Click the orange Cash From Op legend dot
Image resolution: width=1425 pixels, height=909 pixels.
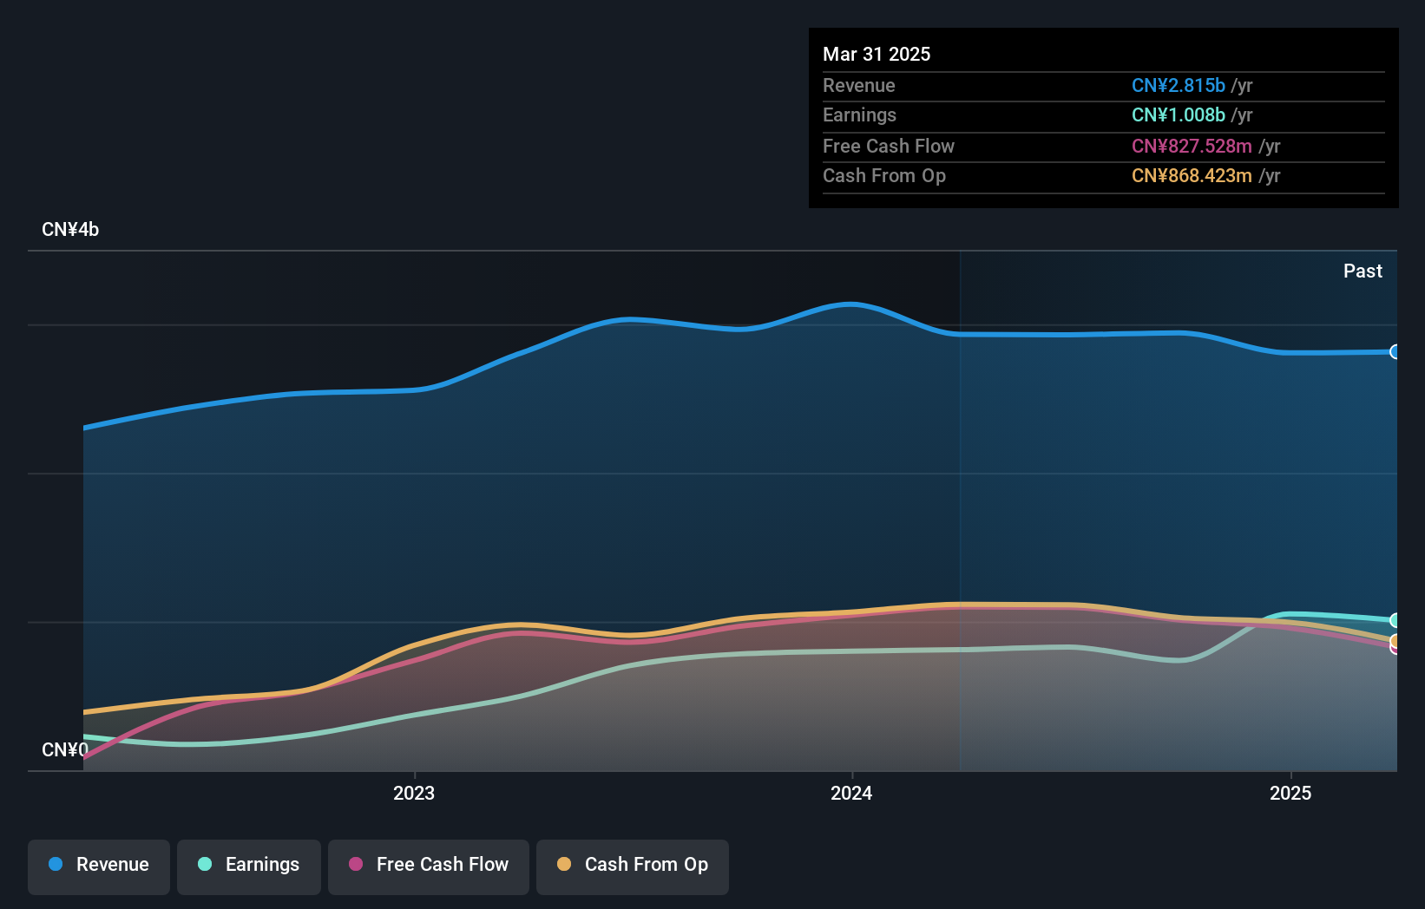(x=564, y=864)
